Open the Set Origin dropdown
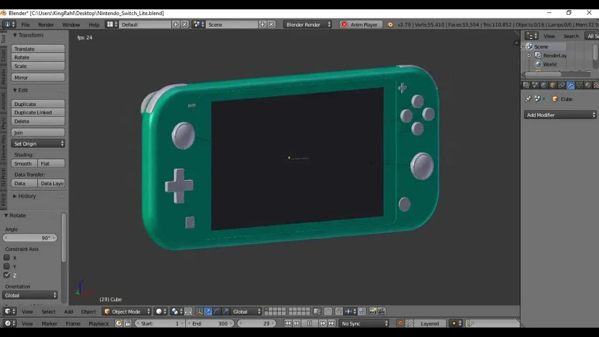 coord(38,144)
